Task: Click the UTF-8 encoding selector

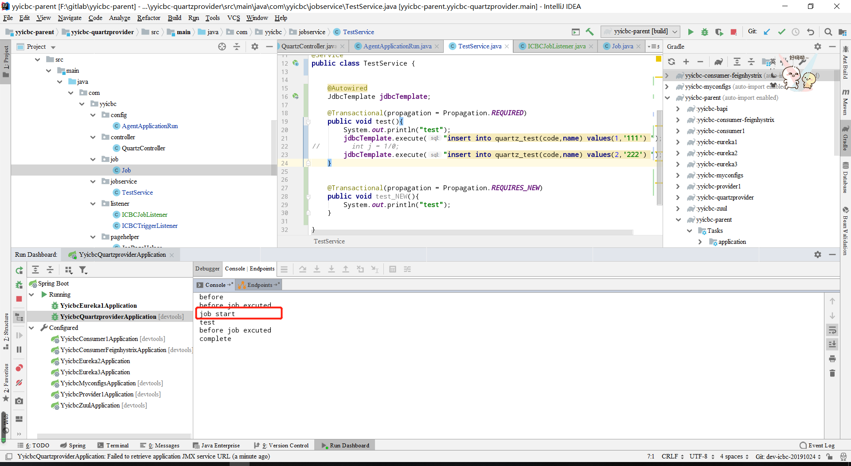Action: pos(702,456)
